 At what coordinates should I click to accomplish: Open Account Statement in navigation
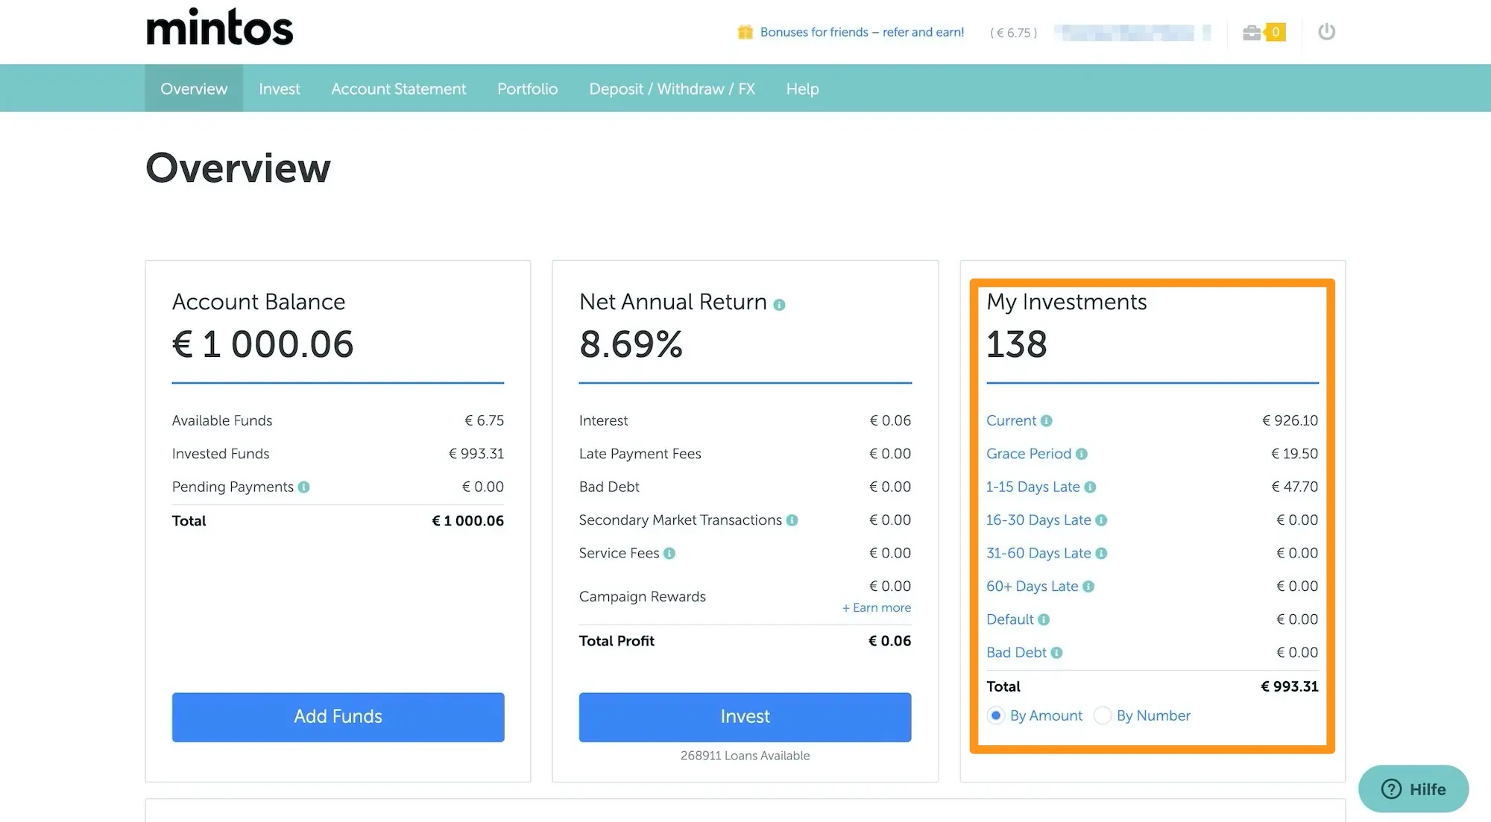click(x=399, y=89)
